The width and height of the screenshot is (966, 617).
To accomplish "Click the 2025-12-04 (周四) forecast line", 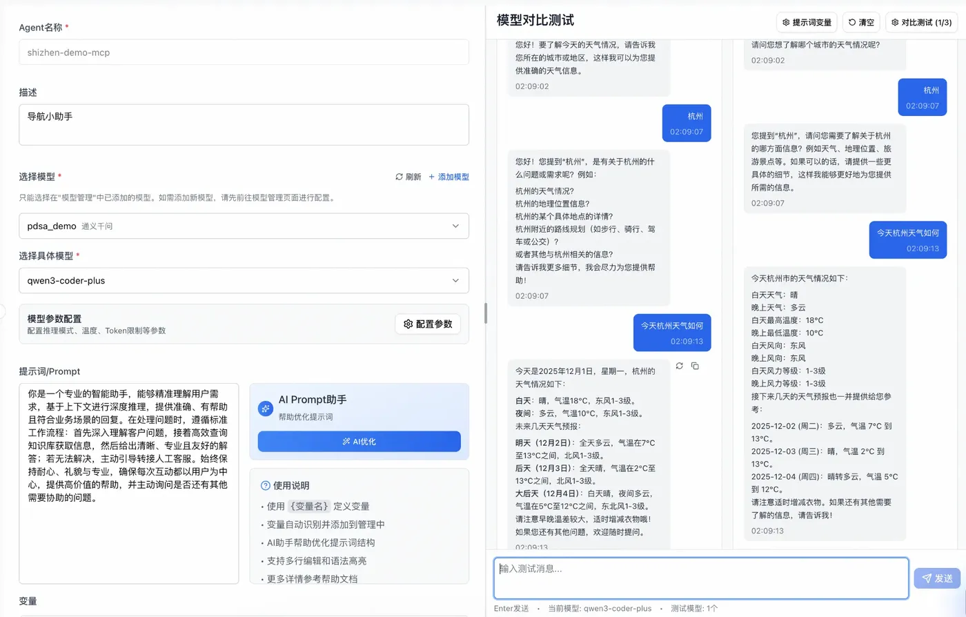I will [825, 482].
